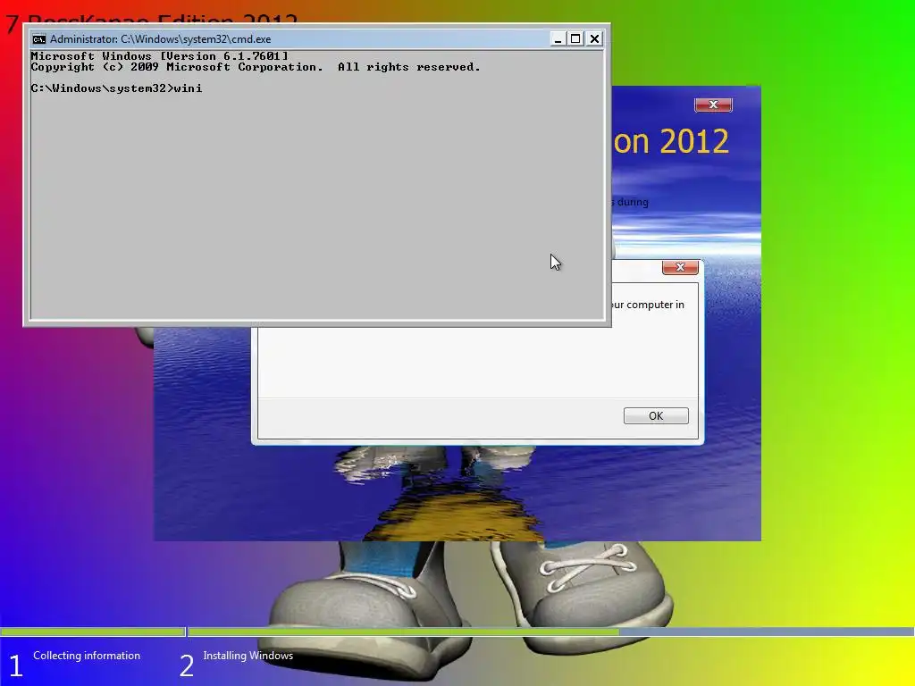This screenshot has height=686, width=915.
Task: Click the command line reading 'C:\Windows\system32>wini'
Action: [117, 88]
